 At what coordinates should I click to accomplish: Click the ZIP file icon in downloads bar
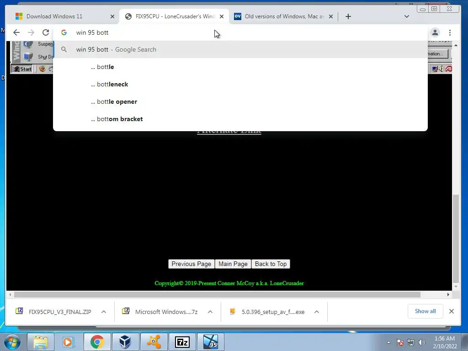point(19,311)
